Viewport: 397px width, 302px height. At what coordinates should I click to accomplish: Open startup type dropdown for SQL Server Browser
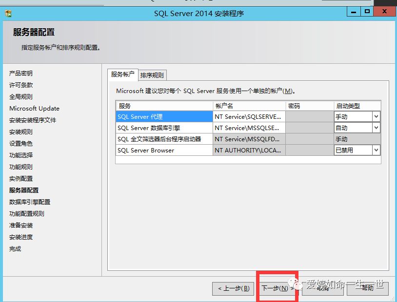point(376,150)
